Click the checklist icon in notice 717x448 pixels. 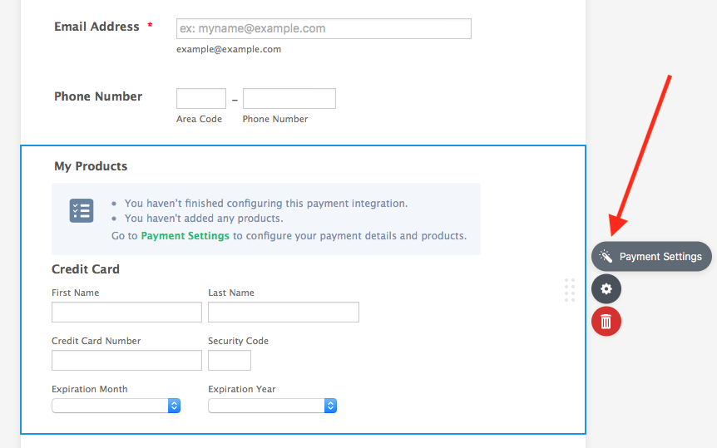[x=82, y=211]
